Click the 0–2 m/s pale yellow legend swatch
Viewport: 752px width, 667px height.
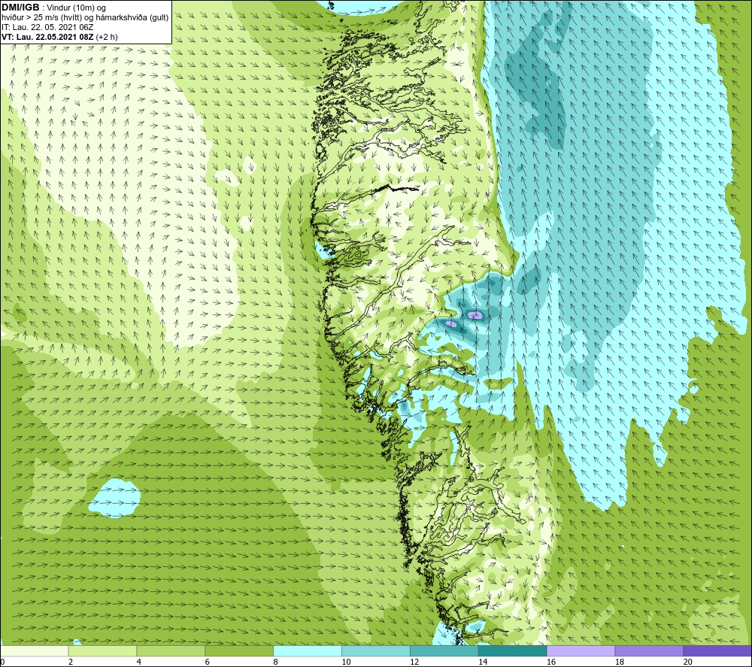(35, 650)
